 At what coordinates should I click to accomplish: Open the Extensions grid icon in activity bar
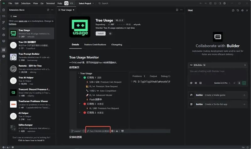[3, 50]
